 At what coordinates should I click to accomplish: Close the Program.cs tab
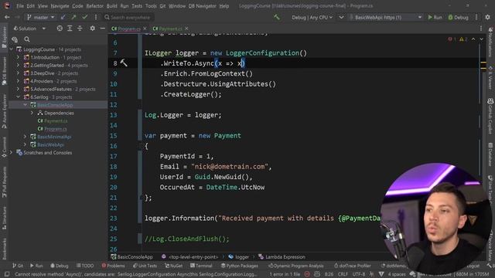pos(145,29)
